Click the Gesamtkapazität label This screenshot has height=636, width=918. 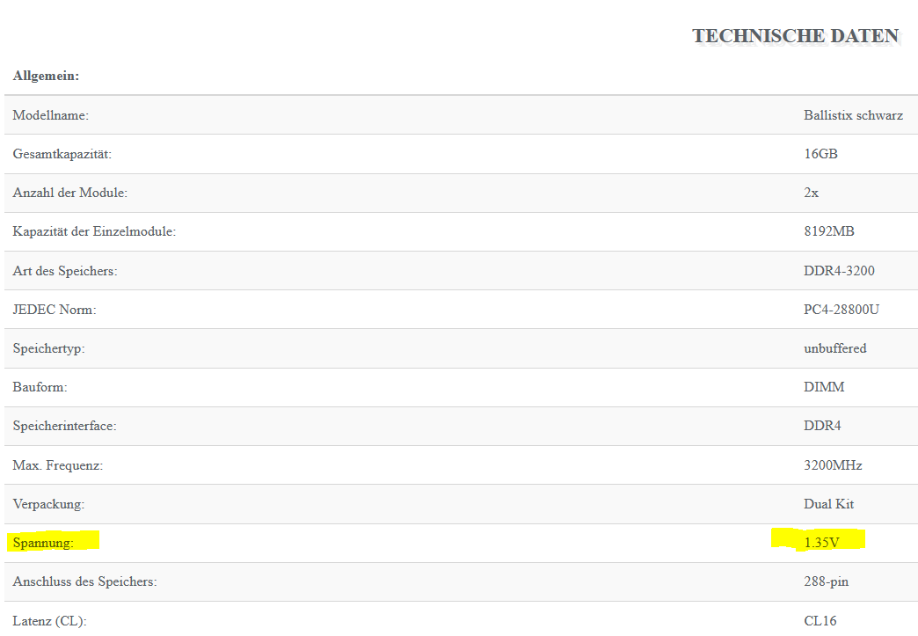tap(62, 154)
